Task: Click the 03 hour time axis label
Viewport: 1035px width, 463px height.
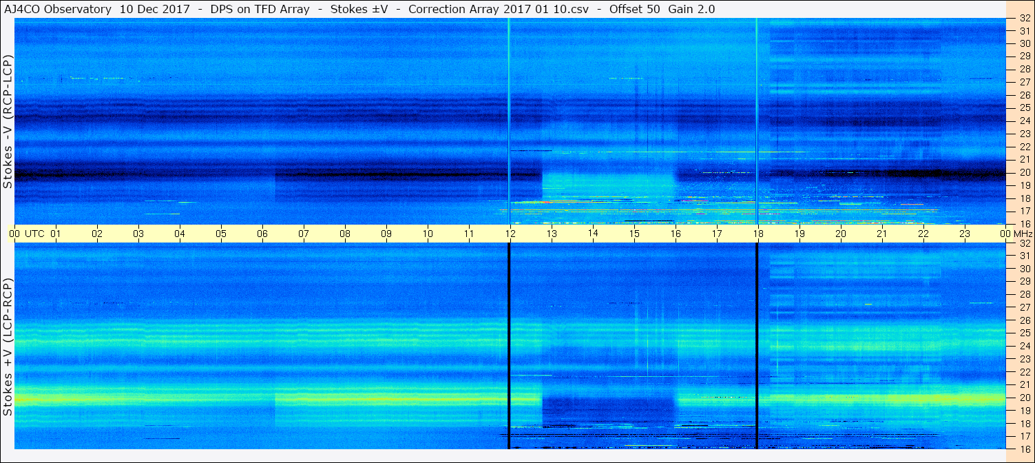Action: click(138, 234)
